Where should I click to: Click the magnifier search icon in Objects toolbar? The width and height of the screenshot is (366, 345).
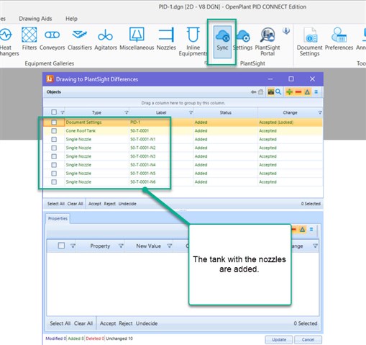point(278,92)
